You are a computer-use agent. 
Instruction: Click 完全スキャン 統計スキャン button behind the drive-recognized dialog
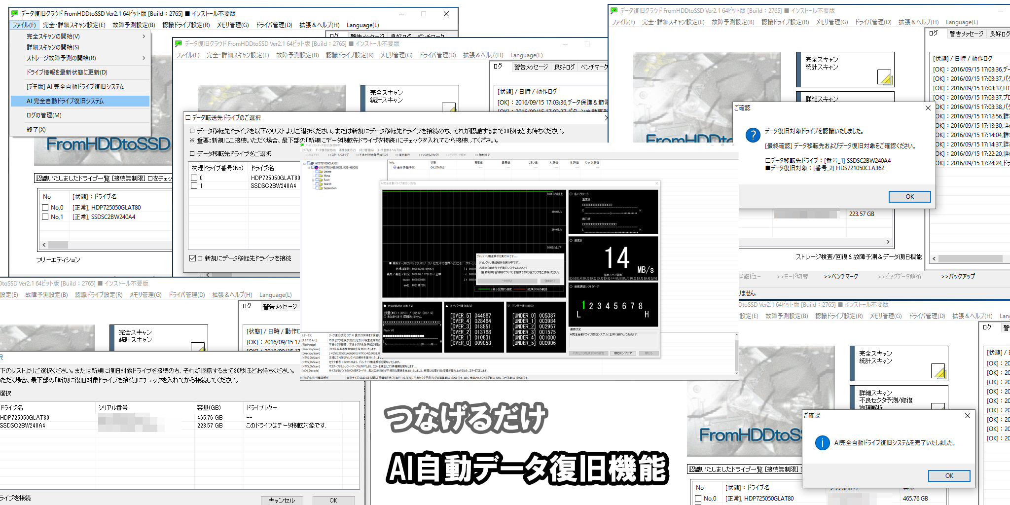845,70
